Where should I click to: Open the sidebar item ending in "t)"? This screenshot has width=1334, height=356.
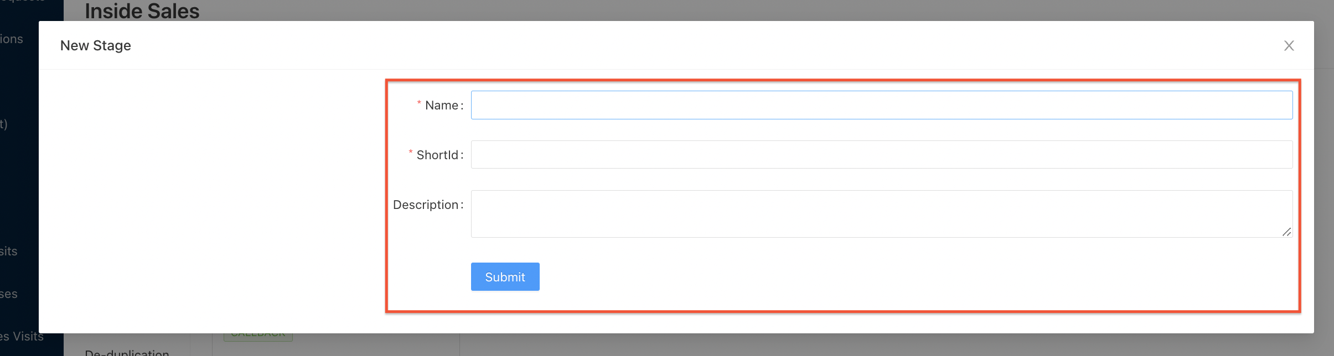4,124
